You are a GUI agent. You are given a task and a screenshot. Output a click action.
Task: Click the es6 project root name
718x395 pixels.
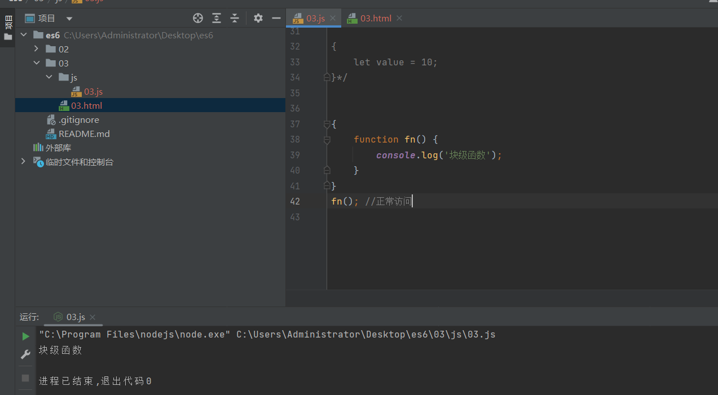(x=52, y=35)
